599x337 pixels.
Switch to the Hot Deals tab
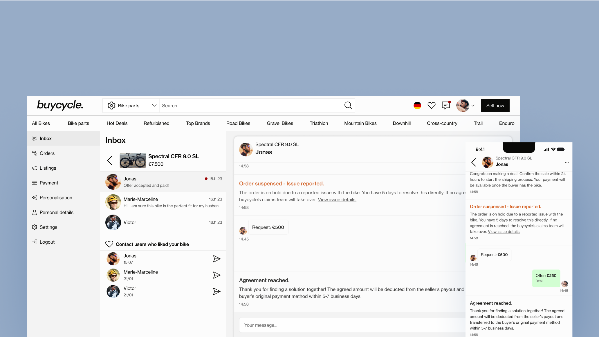point(117,123)
